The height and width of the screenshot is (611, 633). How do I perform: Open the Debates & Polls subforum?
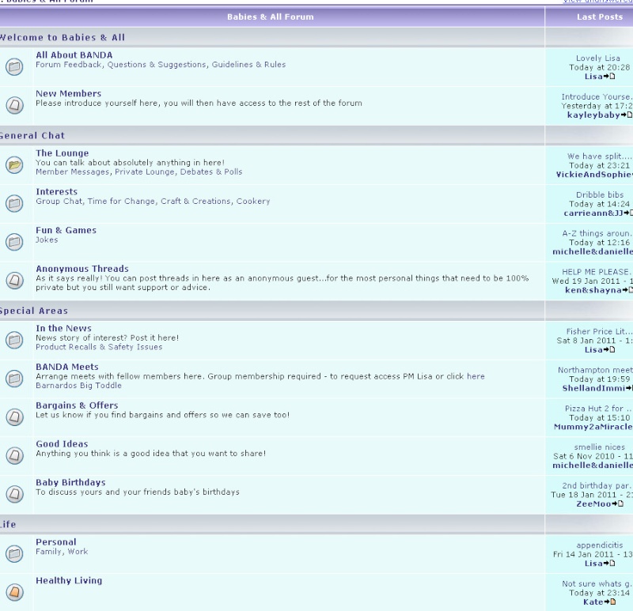211,172
